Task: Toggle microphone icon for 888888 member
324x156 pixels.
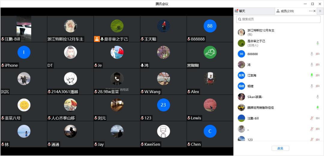Action: click(312, 54)
